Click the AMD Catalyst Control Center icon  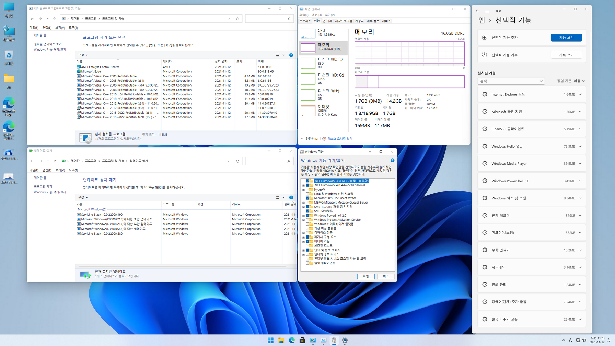pos(79,67)
